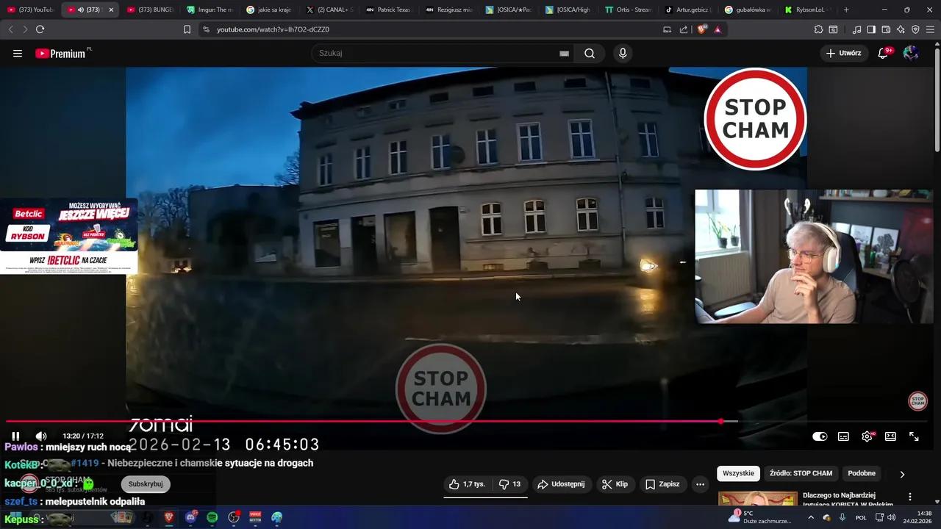Toggle the autoplay switch in player controls

pyautogui.click(x=820, y=436)
